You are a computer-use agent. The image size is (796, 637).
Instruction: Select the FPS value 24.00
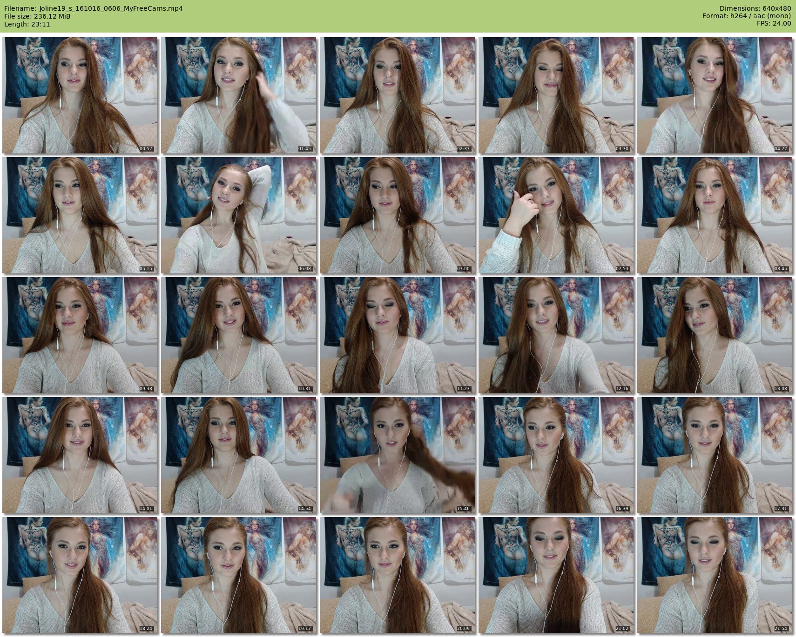tap(782, 24)
